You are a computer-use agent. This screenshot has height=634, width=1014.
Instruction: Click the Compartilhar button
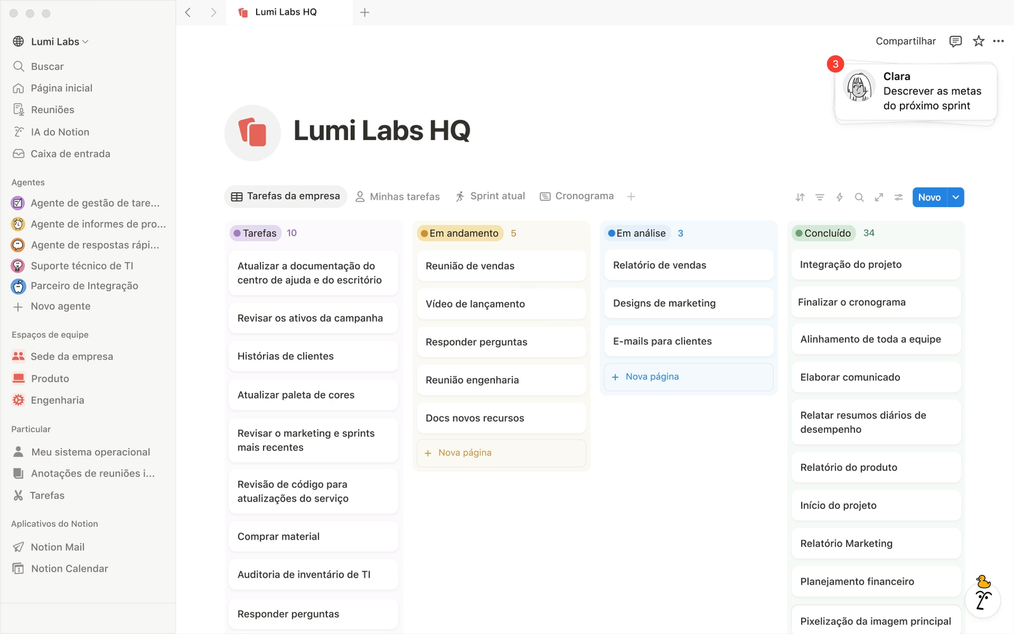906,41
